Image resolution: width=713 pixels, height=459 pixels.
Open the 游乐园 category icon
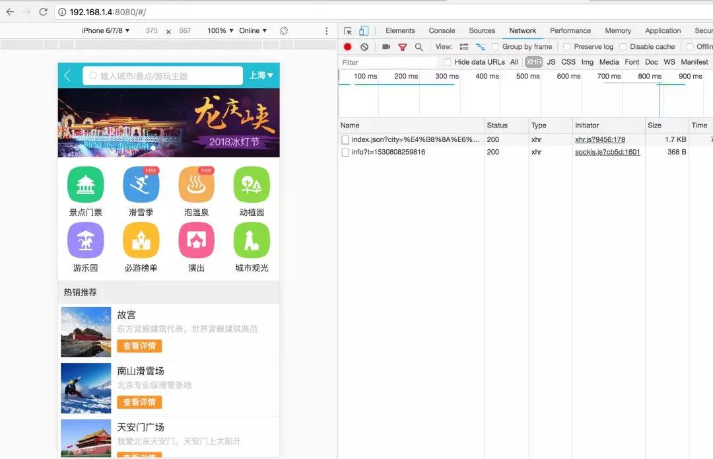coord(85,240)
